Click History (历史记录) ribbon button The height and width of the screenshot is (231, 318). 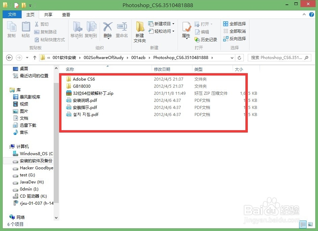[x=206, y=39]
